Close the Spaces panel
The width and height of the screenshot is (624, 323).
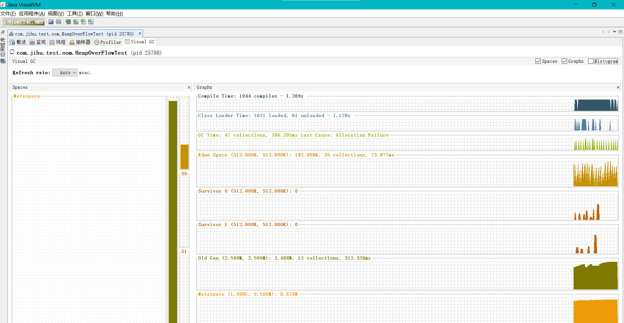coord(189,87)
